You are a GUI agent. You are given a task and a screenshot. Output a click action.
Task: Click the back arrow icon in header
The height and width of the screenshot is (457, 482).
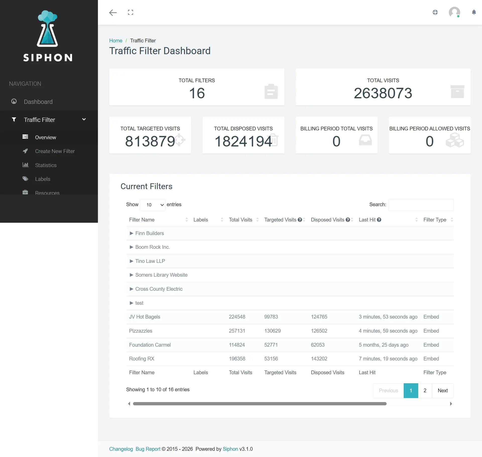coord(113,13)
